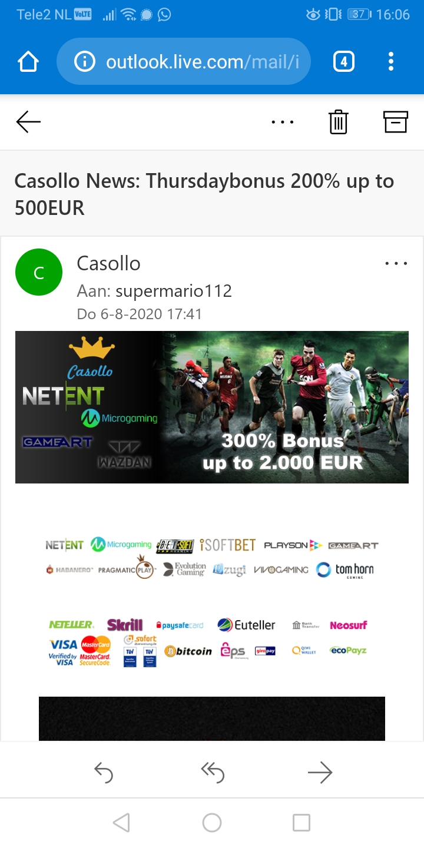
Task: Open the payment methods logos image
Action: [x=207, y=642]
